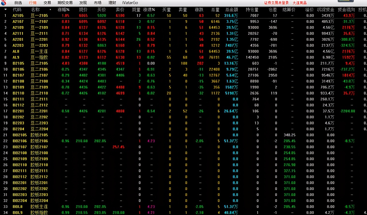Sort by the 买价 column header

[x=102, y=9]
